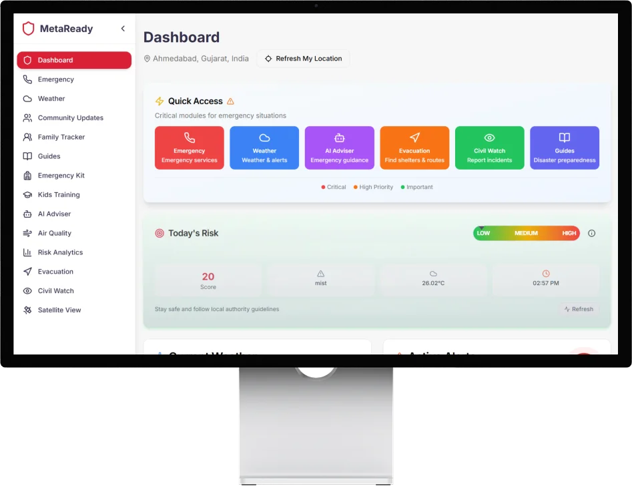The width and height of the screenshot is (632, 486).
Task: Click the Kids Training graduation cap icon
Action: [x=27, y=195]
